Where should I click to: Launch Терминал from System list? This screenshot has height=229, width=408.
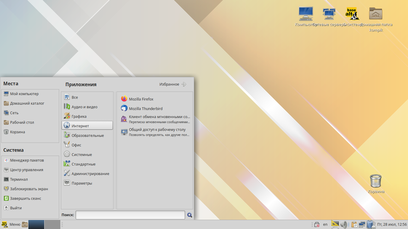pos(30,179)
